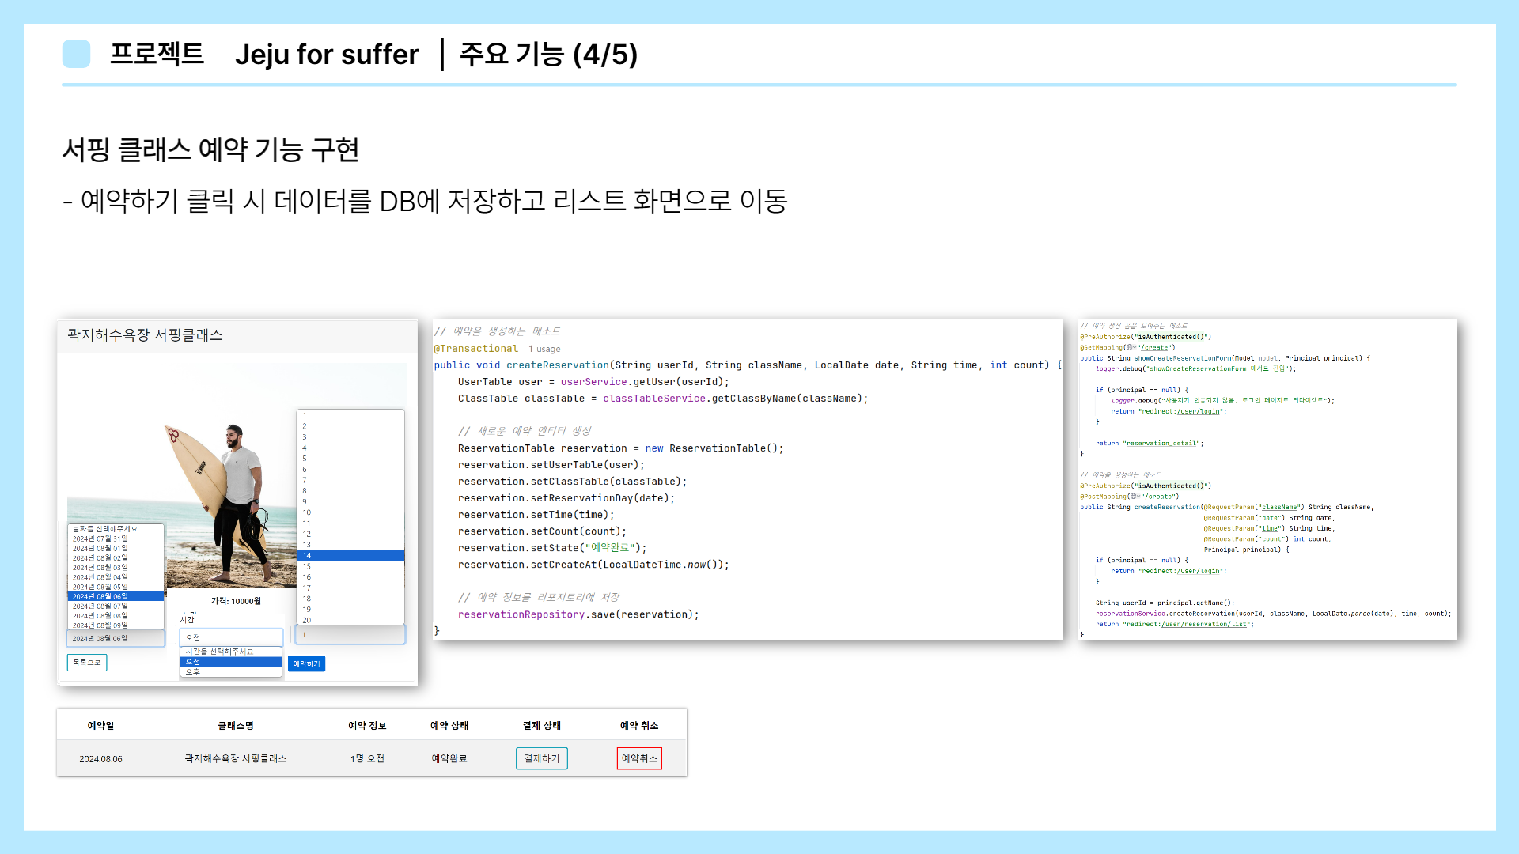
Task: Click 결제하기 payment button in table
Action: [x=541, y=758]
